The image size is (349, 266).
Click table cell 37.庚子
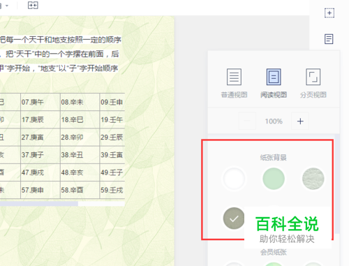click(40, 155)
